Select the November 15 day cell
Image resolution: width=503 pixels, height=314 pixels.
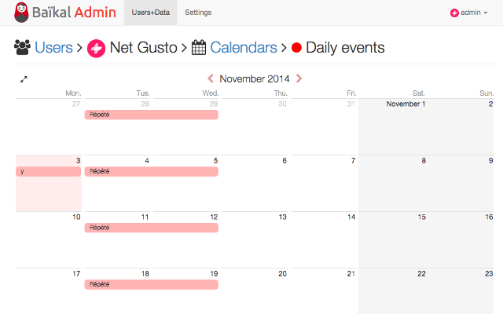(x=392, y=239)
